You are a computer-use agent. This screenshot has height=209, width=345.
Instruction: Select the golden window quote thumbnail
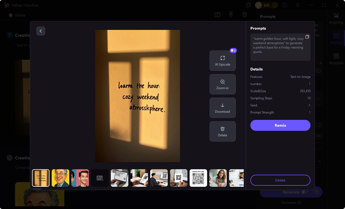tap(41, 178)
